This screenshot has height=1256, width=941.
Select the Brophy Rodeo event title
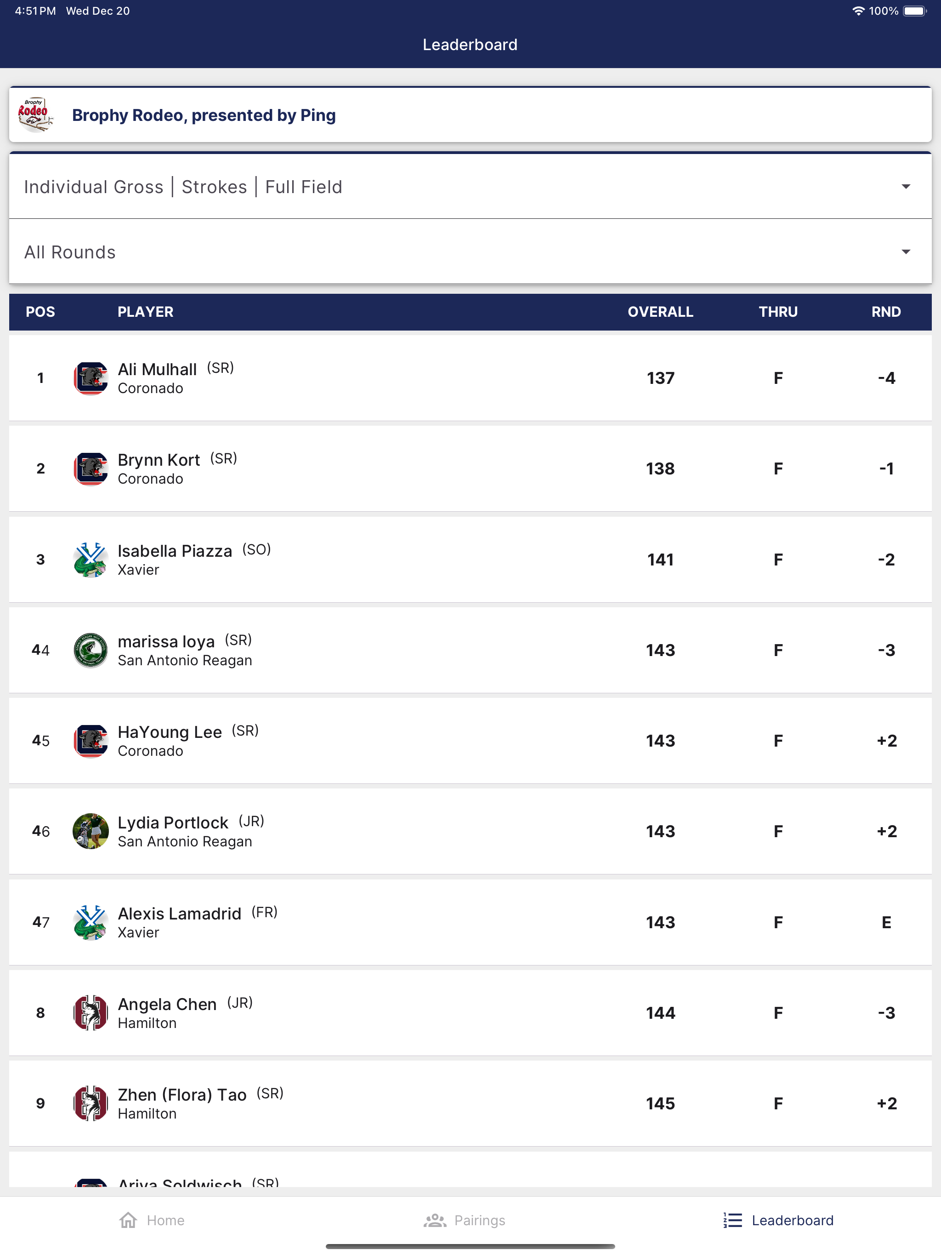204,115
